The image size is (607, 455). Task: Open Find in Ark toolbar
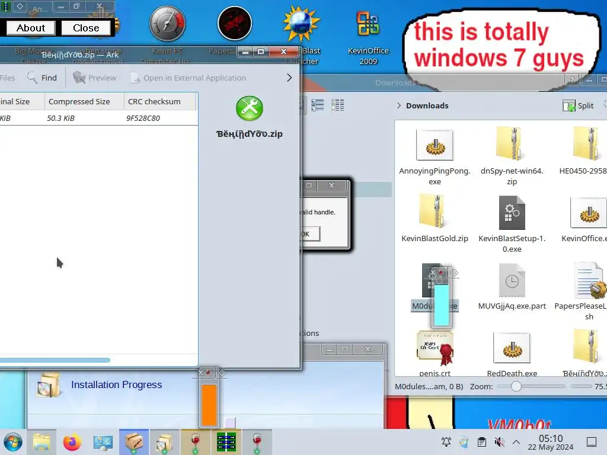(42, 78)
